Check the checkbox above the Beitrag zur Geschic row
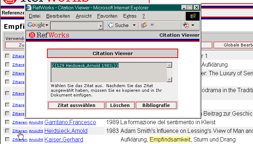 pos(7,105)
